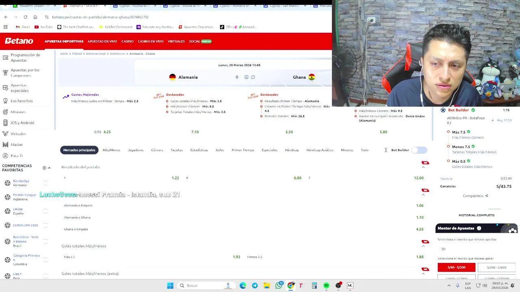Open File Explorer from the taskbar
The image size is (520, 292).
point(266,286)
